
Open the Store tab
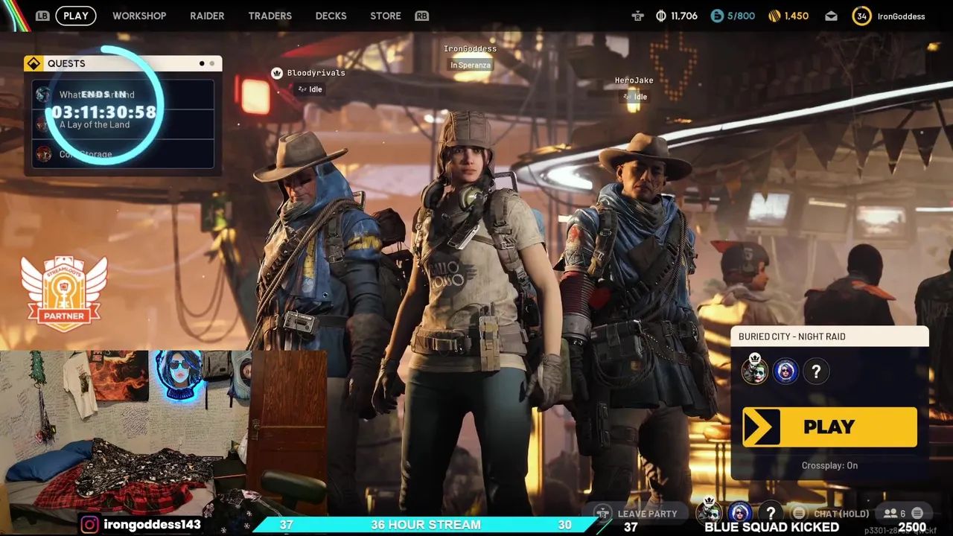click(x=386, y=16)
